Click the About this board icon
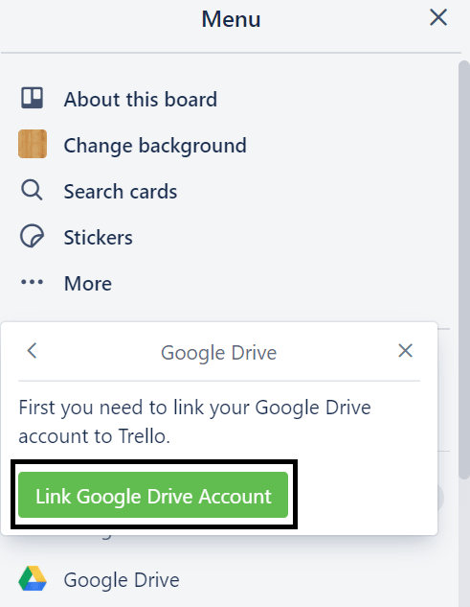Screen dimensions: 470x607 (x=33, y=98)
